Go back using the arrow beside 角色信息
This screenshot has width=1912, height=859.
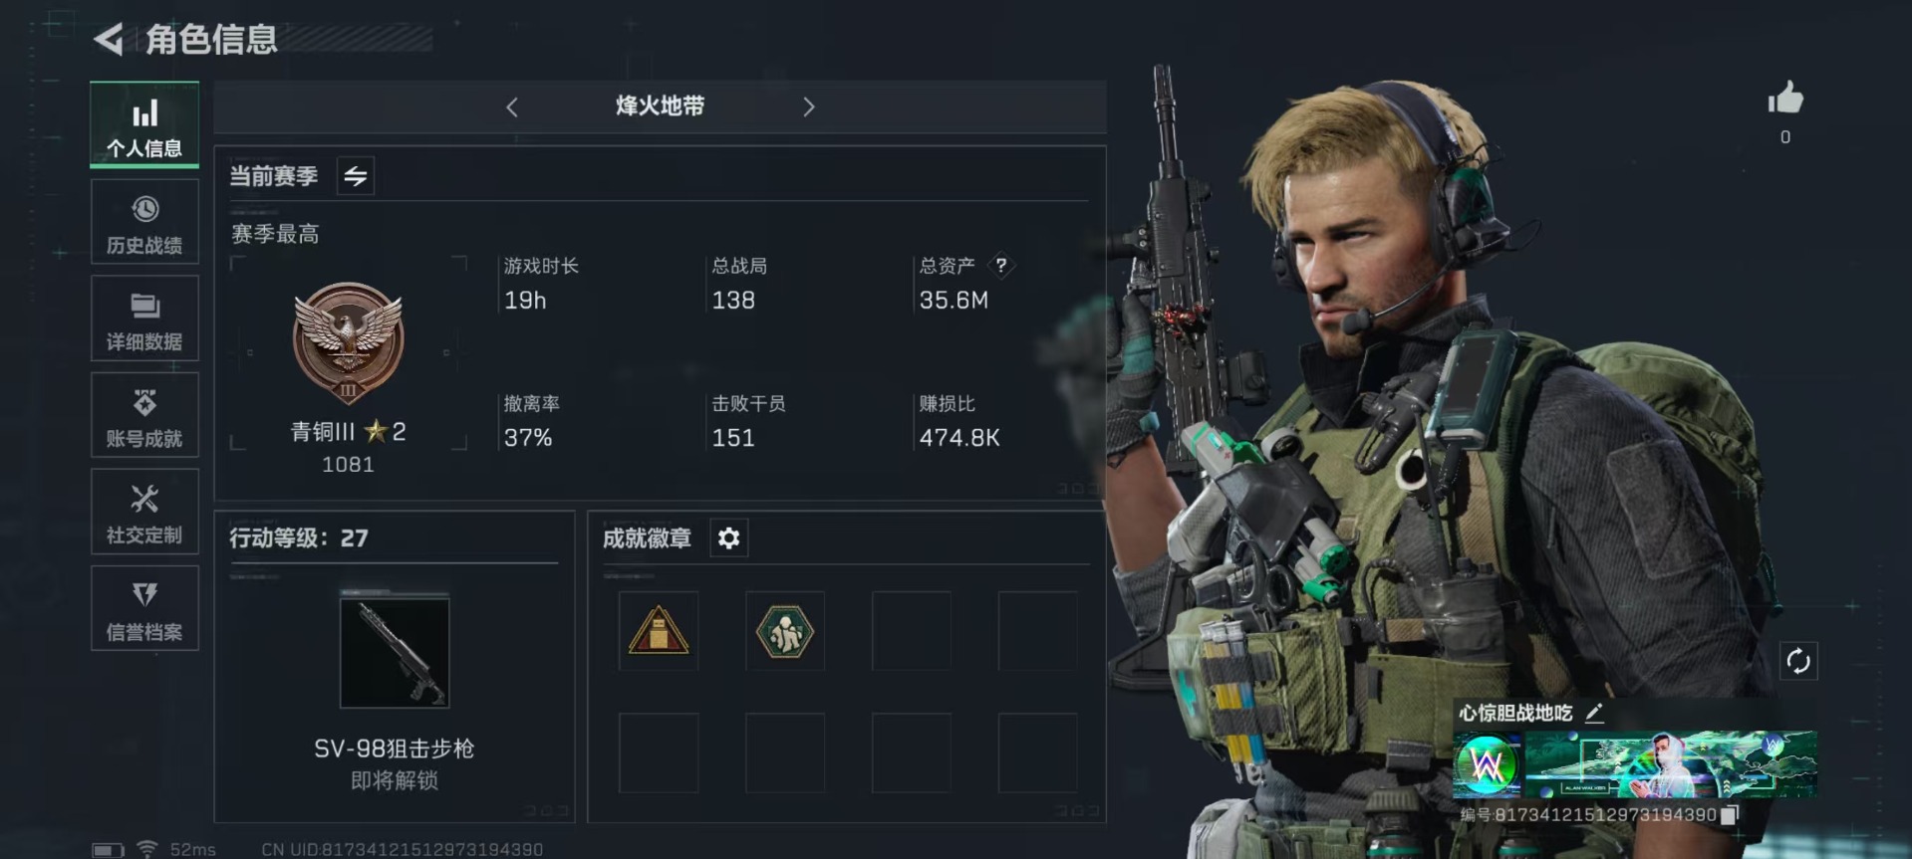109,40
